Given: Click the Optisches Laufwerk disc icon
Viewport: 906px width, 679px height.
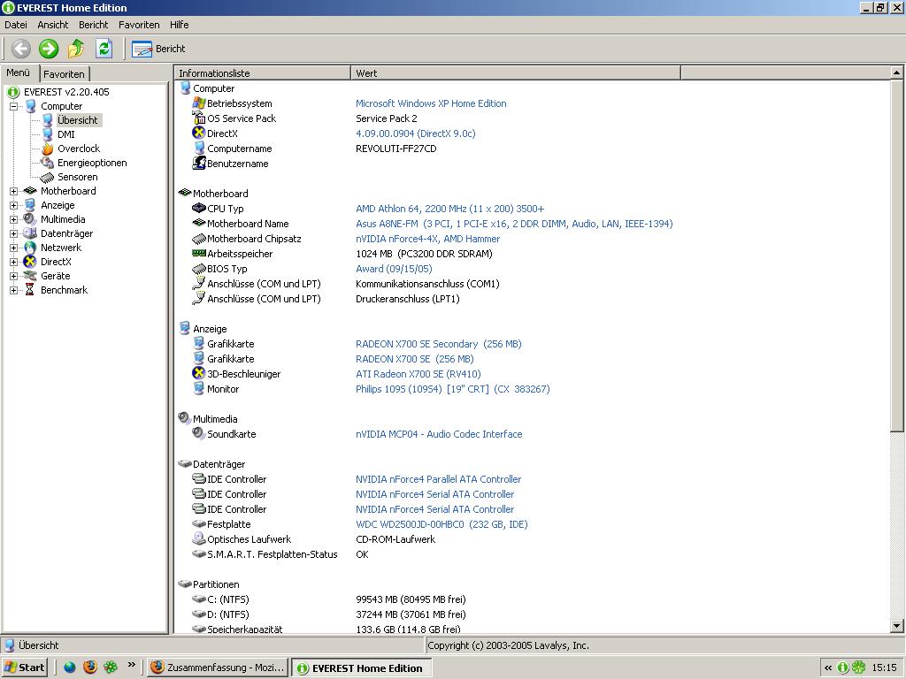Looking at the screenshot, I should 199,538.
